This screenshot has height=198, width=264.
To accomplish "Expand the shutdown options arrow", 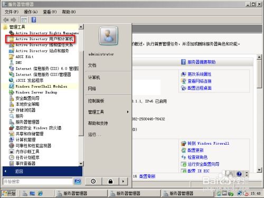I will pos(123,181).
